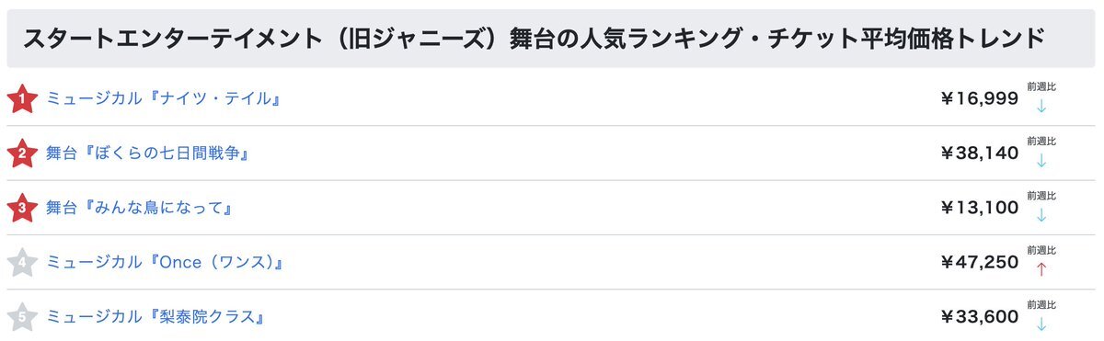Image resolution: width=1104 pixels, height=341 pixels.
Task: Click the ¥47,250 average price
Action: click(979, 263)
